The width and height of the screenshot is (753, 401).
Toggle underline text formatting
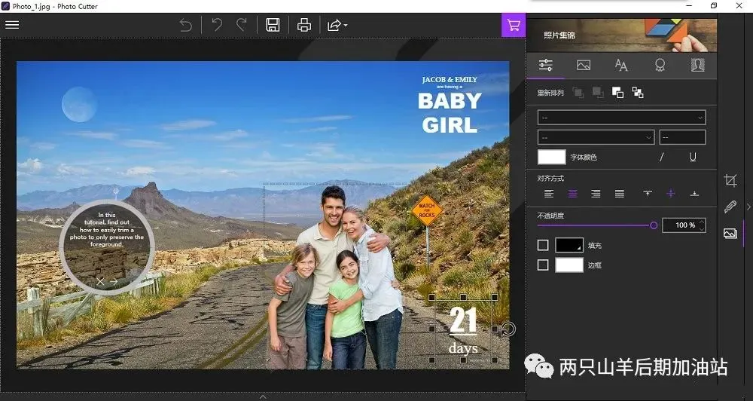click(693, 158)
